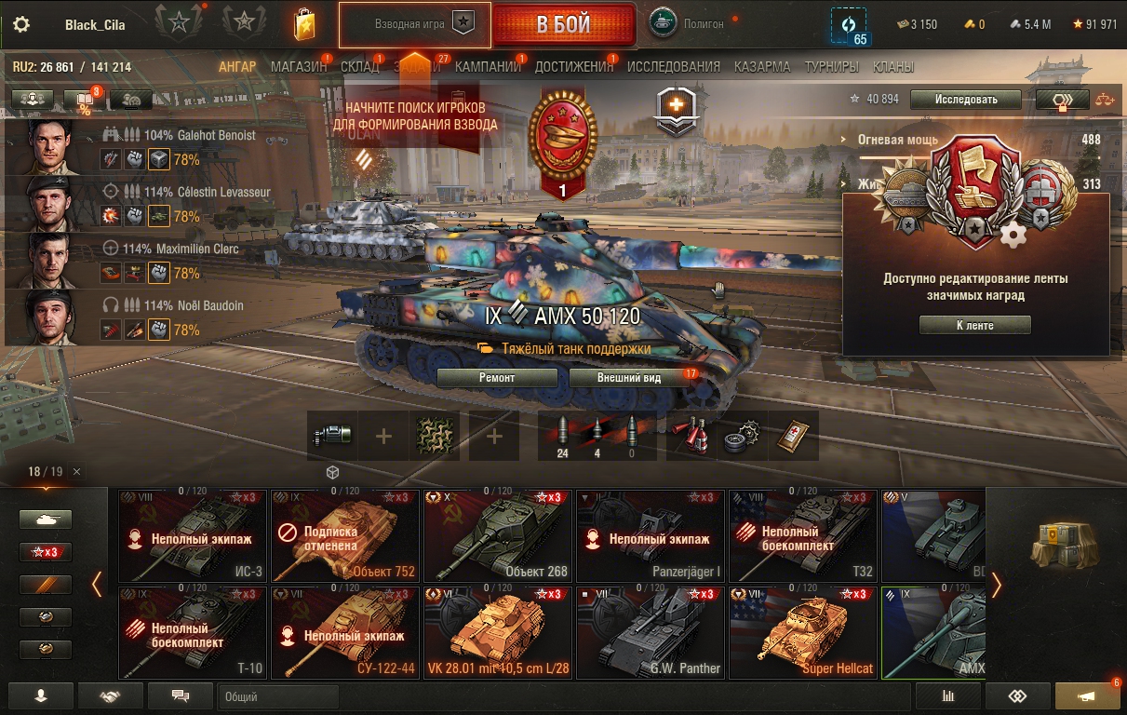Open the settings gear menu
1127x715 pixels.
tap(20, 24)
